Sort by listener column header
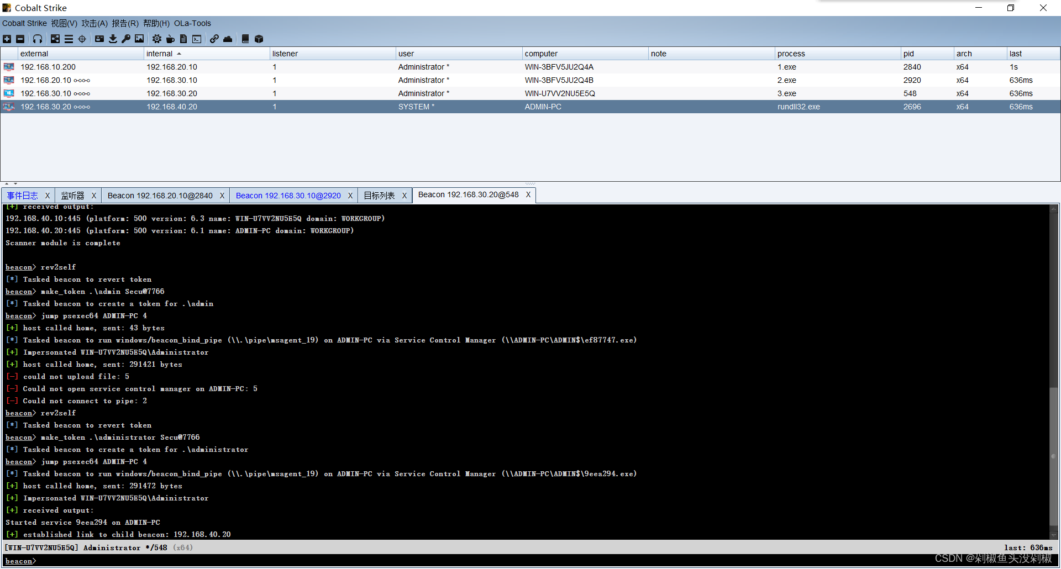This screenshot has width=1061, height=569. (x=333, y=54)
